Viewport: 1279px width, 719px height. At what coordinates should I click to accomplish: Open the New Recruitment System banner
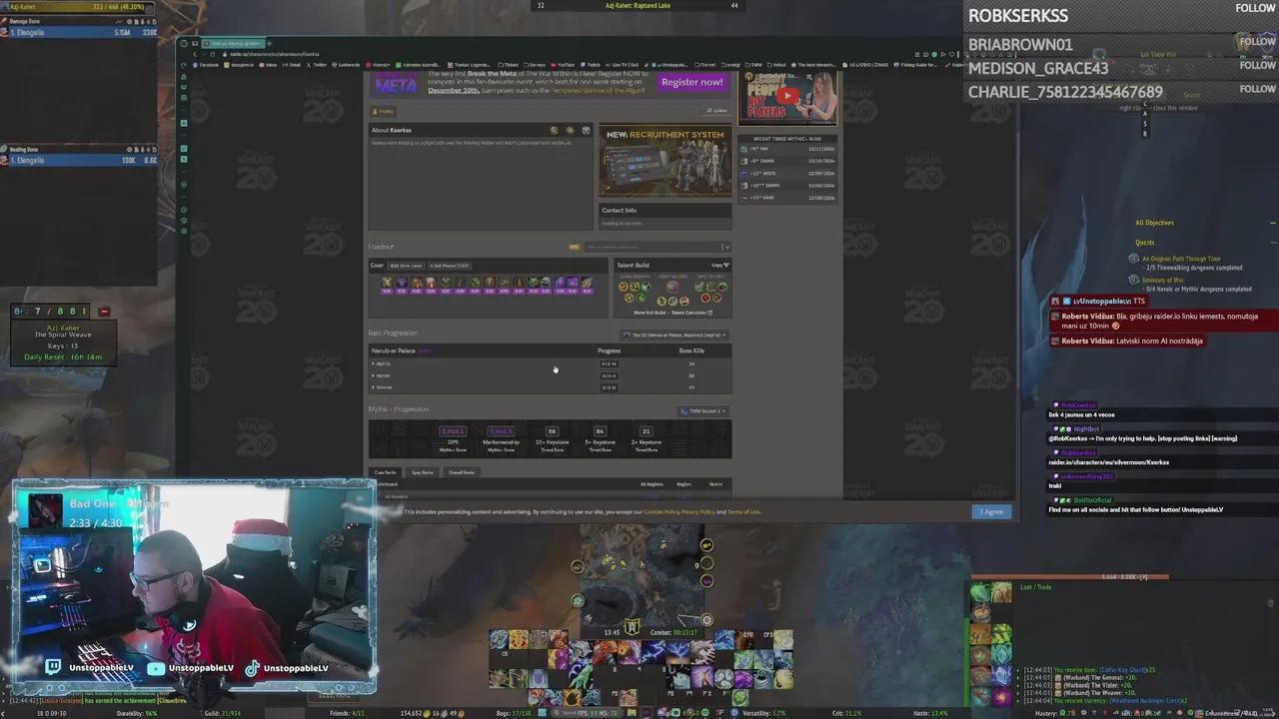coord(664,162)
